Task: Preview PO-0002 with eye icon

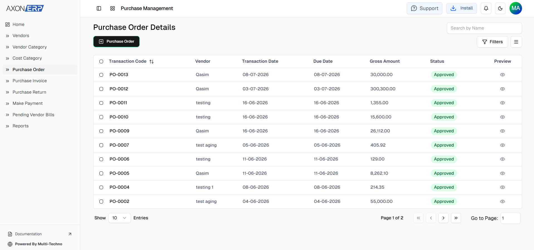Action: coord(503,202)
